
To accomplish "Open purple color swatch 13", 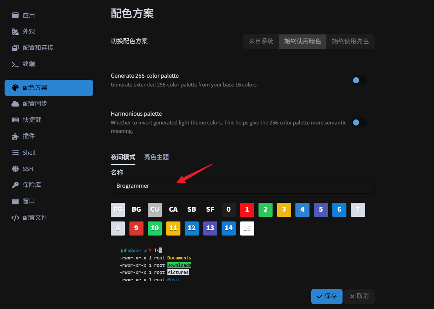I will pos(210,228).
